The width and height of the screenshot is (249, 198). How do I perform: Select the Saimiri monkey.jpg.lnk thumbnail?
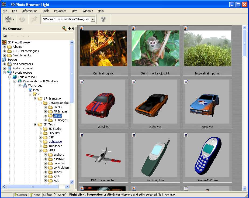pyautogui.click(x=155, y=50)
